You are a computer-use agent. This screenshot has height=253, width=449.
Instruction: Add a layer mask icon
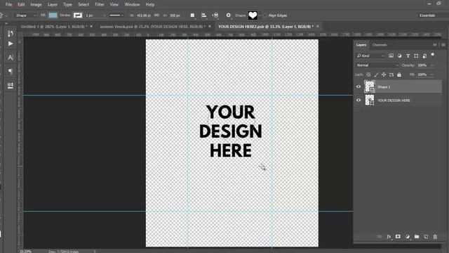398,237
